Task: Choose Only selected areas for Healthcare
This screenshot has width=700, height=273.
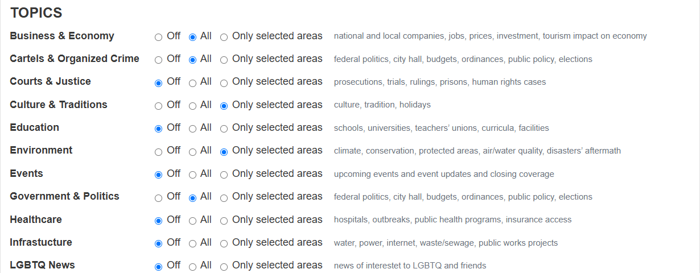Action: 224,221
